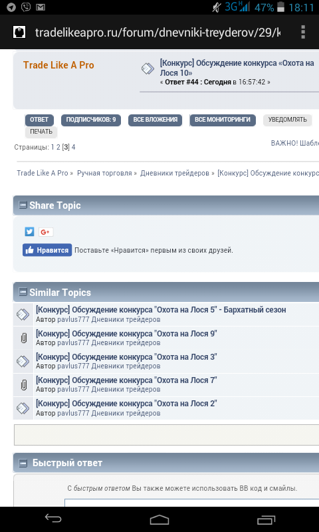
Task: Go to page 4 of the topic
Action: 73,147
